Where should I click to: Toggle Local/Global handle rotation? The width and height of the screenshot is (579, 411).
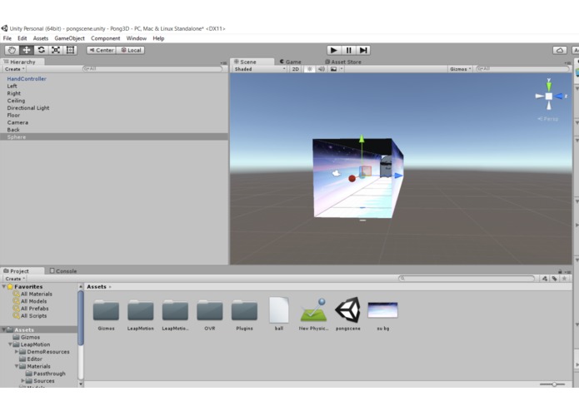tap(131, 50)
